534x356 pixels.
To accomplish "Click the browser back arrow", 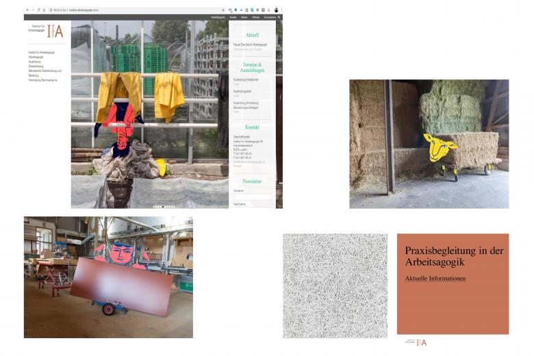I will click(x=27, y=10).
